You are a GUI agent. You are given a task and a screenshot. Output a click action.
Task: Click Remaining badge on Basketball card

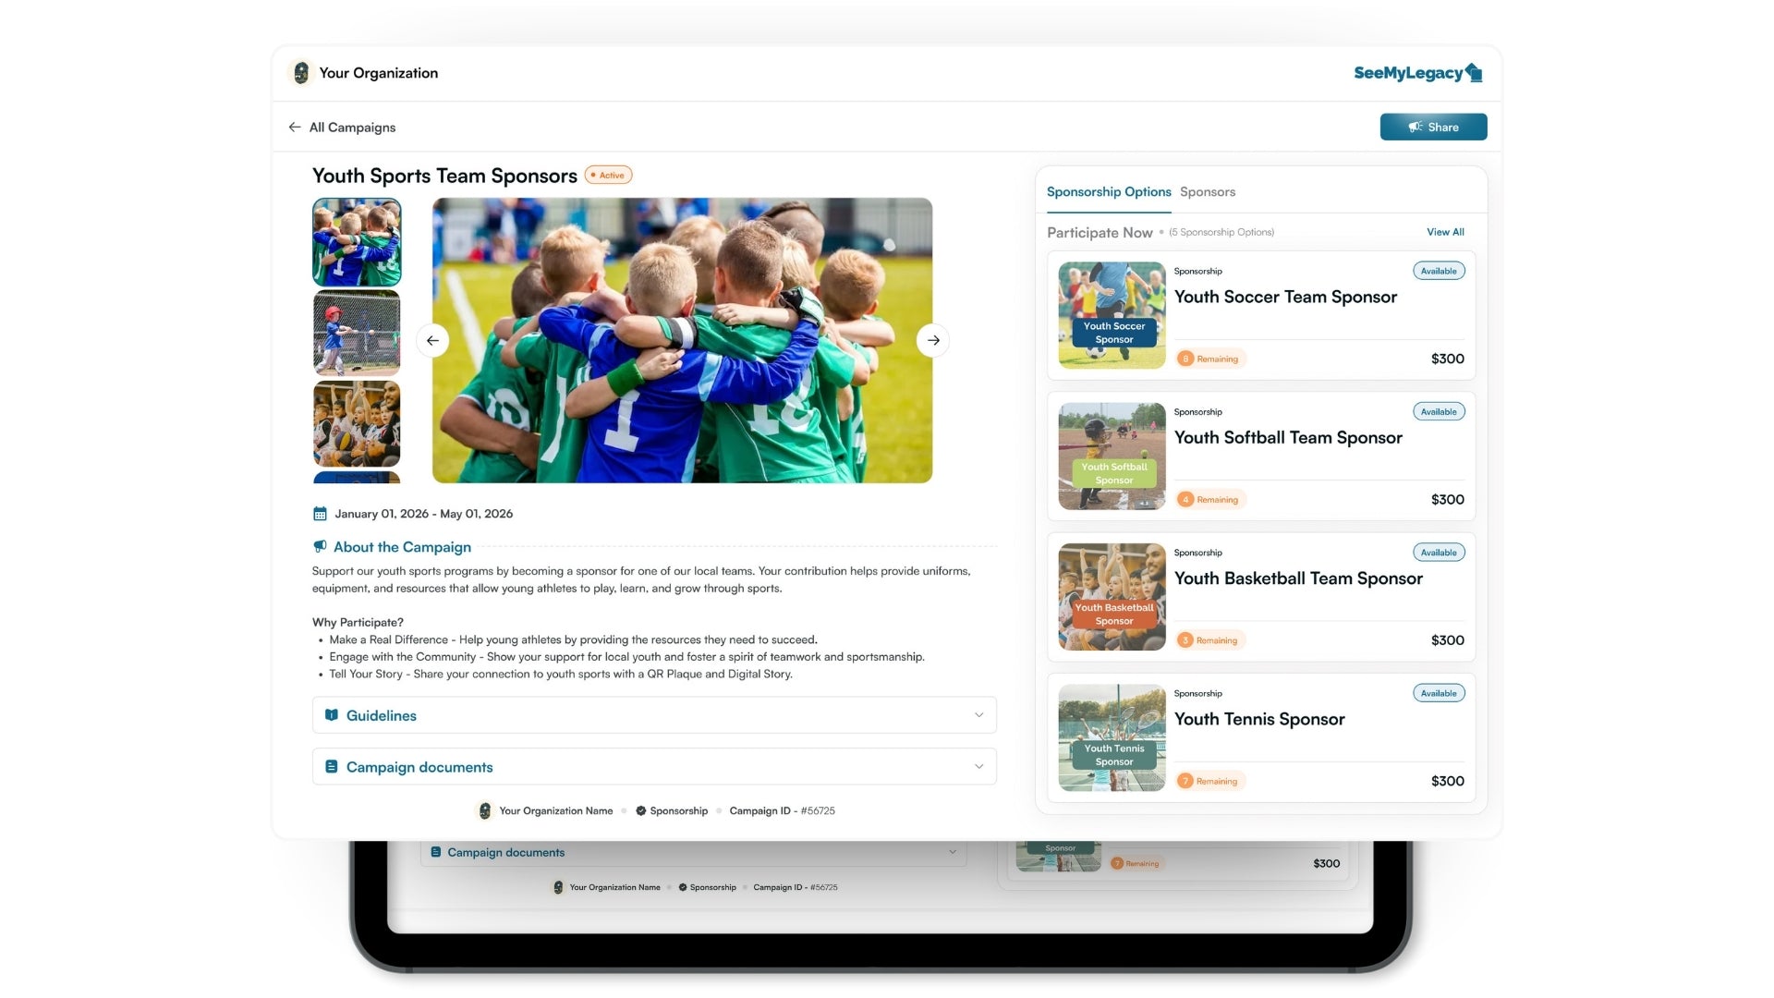point(1210,640)
